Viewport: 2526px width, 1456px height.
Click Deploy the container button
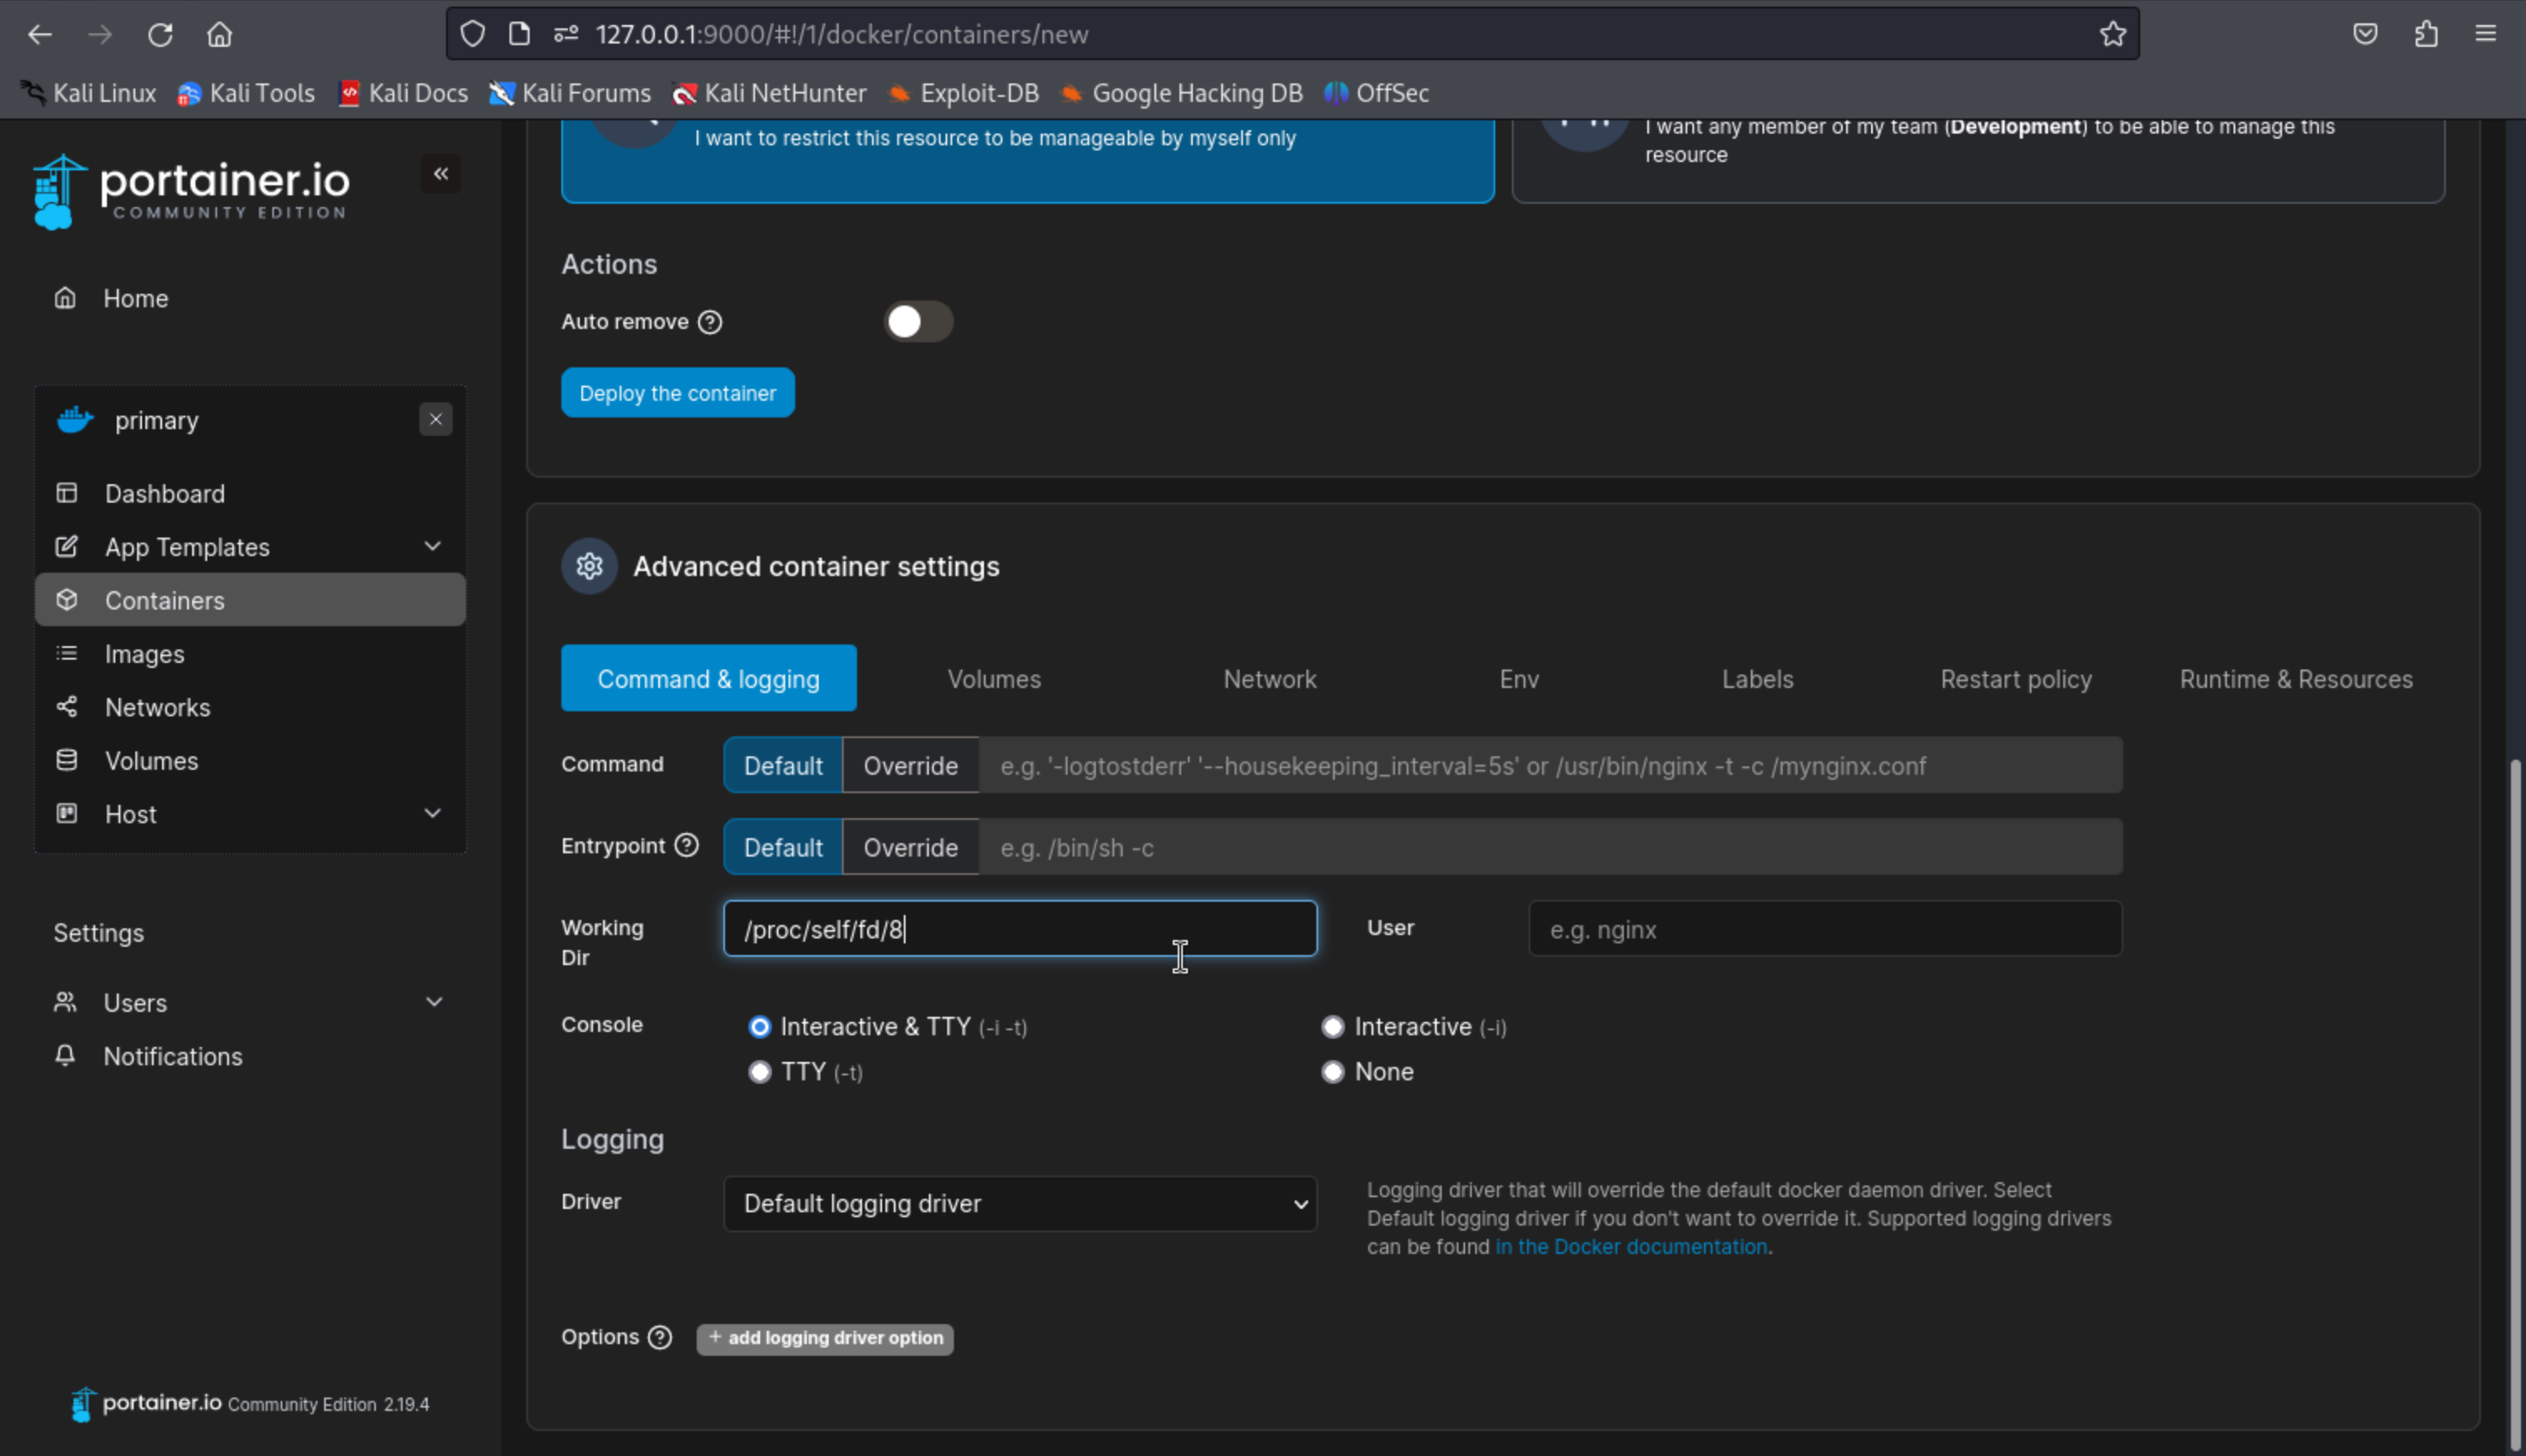point(677,393)
